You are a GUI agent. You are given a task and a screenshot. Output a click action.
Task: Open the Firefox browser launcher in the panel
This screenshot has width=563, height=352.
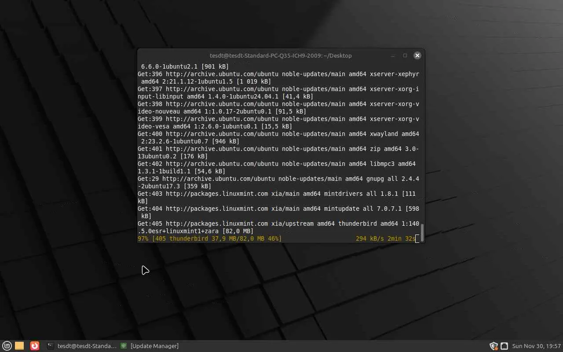click(35, 346)
